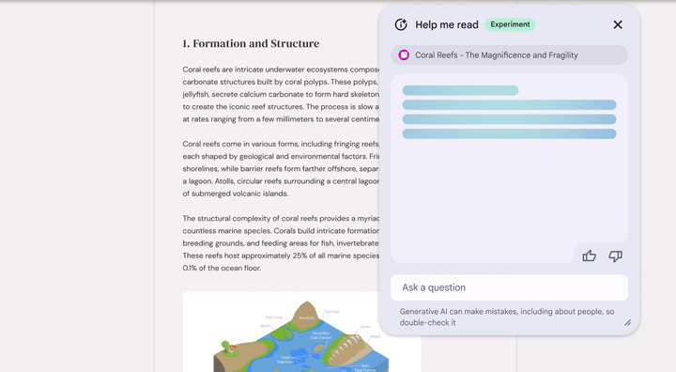676x372 pixels.
Task: Click the Help me read sparkle icon
Action: (x=401, y=24)
